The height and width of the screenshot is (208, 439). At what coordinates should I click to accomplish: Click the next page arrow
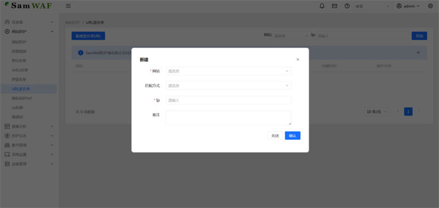pos(419,112)
